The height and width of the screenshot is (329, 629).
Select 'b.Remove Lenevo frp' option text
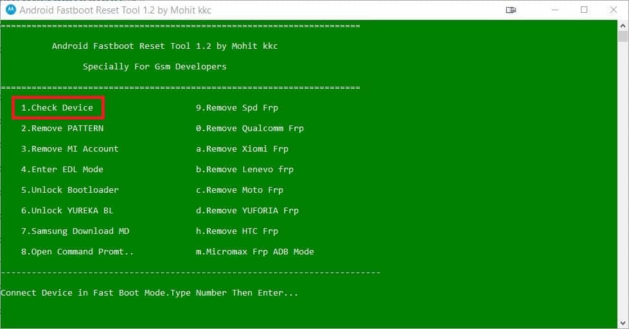245,169
